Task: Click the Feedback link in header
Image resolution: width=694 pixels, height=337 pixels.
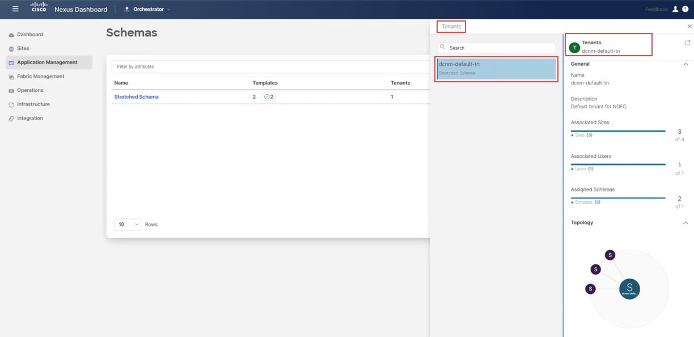Action: click(x=657, y=9)
